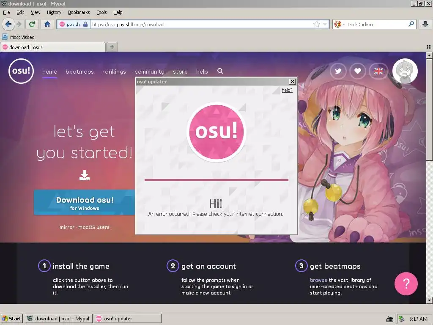
Task: Click the browse beatmaps link
Action: [318, 280]
